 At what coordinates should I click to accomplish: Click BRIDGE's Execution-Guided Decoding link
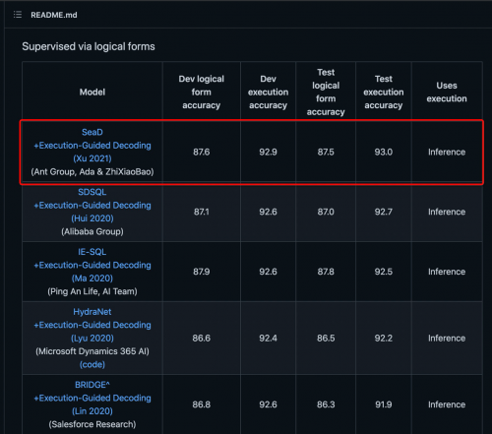pos(92,398)
